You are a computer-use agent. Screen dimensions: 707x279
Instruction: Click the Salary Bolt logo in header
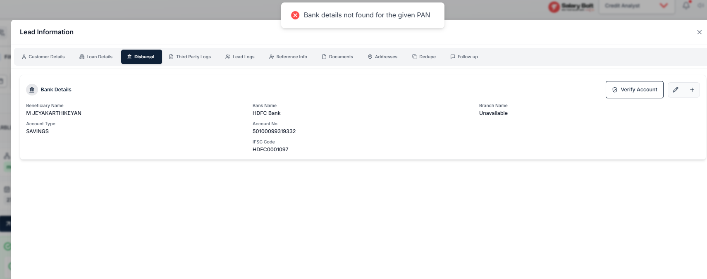[571, 6]
